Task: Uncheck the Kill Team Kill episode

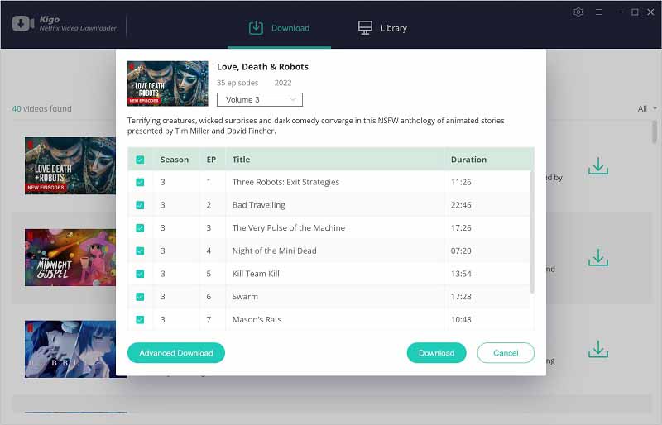Action: pos(140,274)
